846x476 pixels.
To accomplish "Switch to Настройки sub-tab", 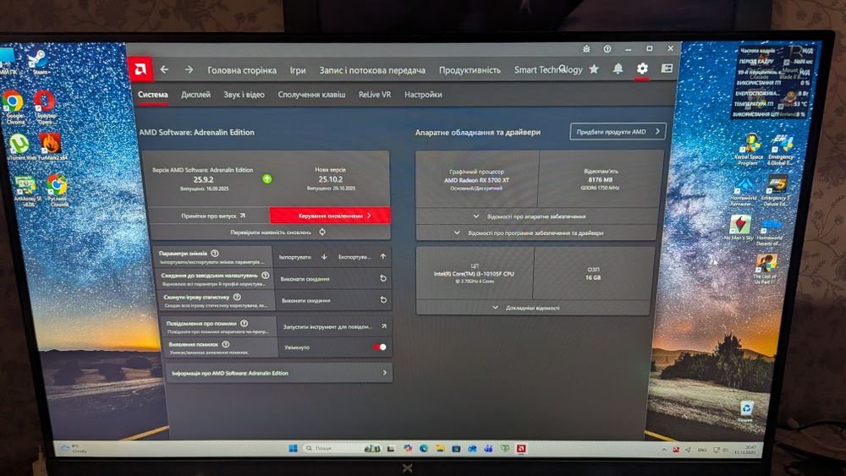I will pos(423,95).
